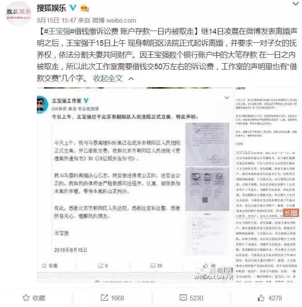Click the repost icon showing 1668

tap(104, 298)
